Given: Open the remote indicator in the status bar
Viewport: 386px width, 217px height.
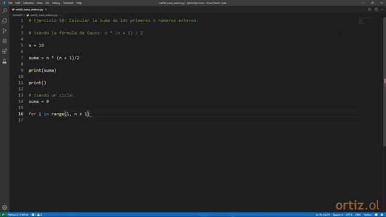Looking at the screenshot, I should [3, 215].
